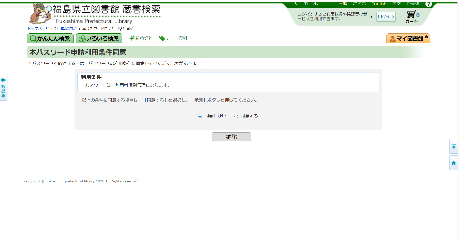Click トップページ breadcrumb link

(x=38, y=29)
